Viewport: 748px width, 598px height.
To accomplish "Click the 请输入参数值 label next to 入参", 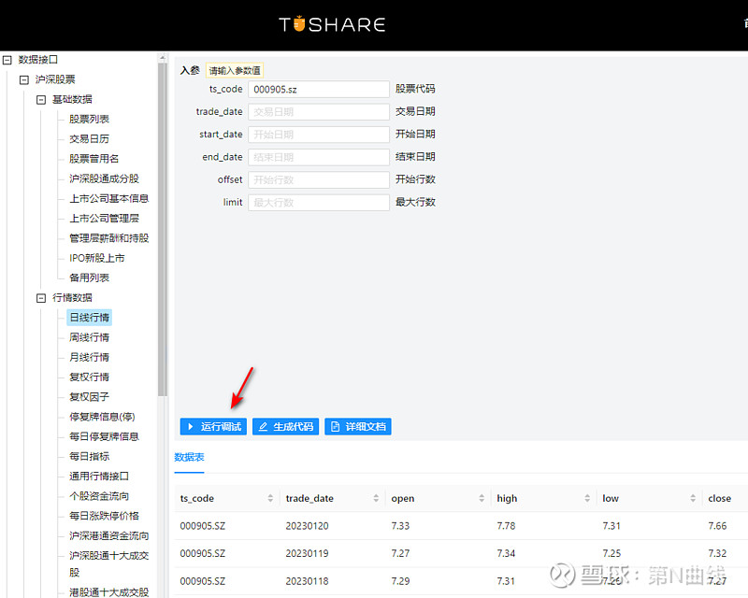I will (234, 69).
